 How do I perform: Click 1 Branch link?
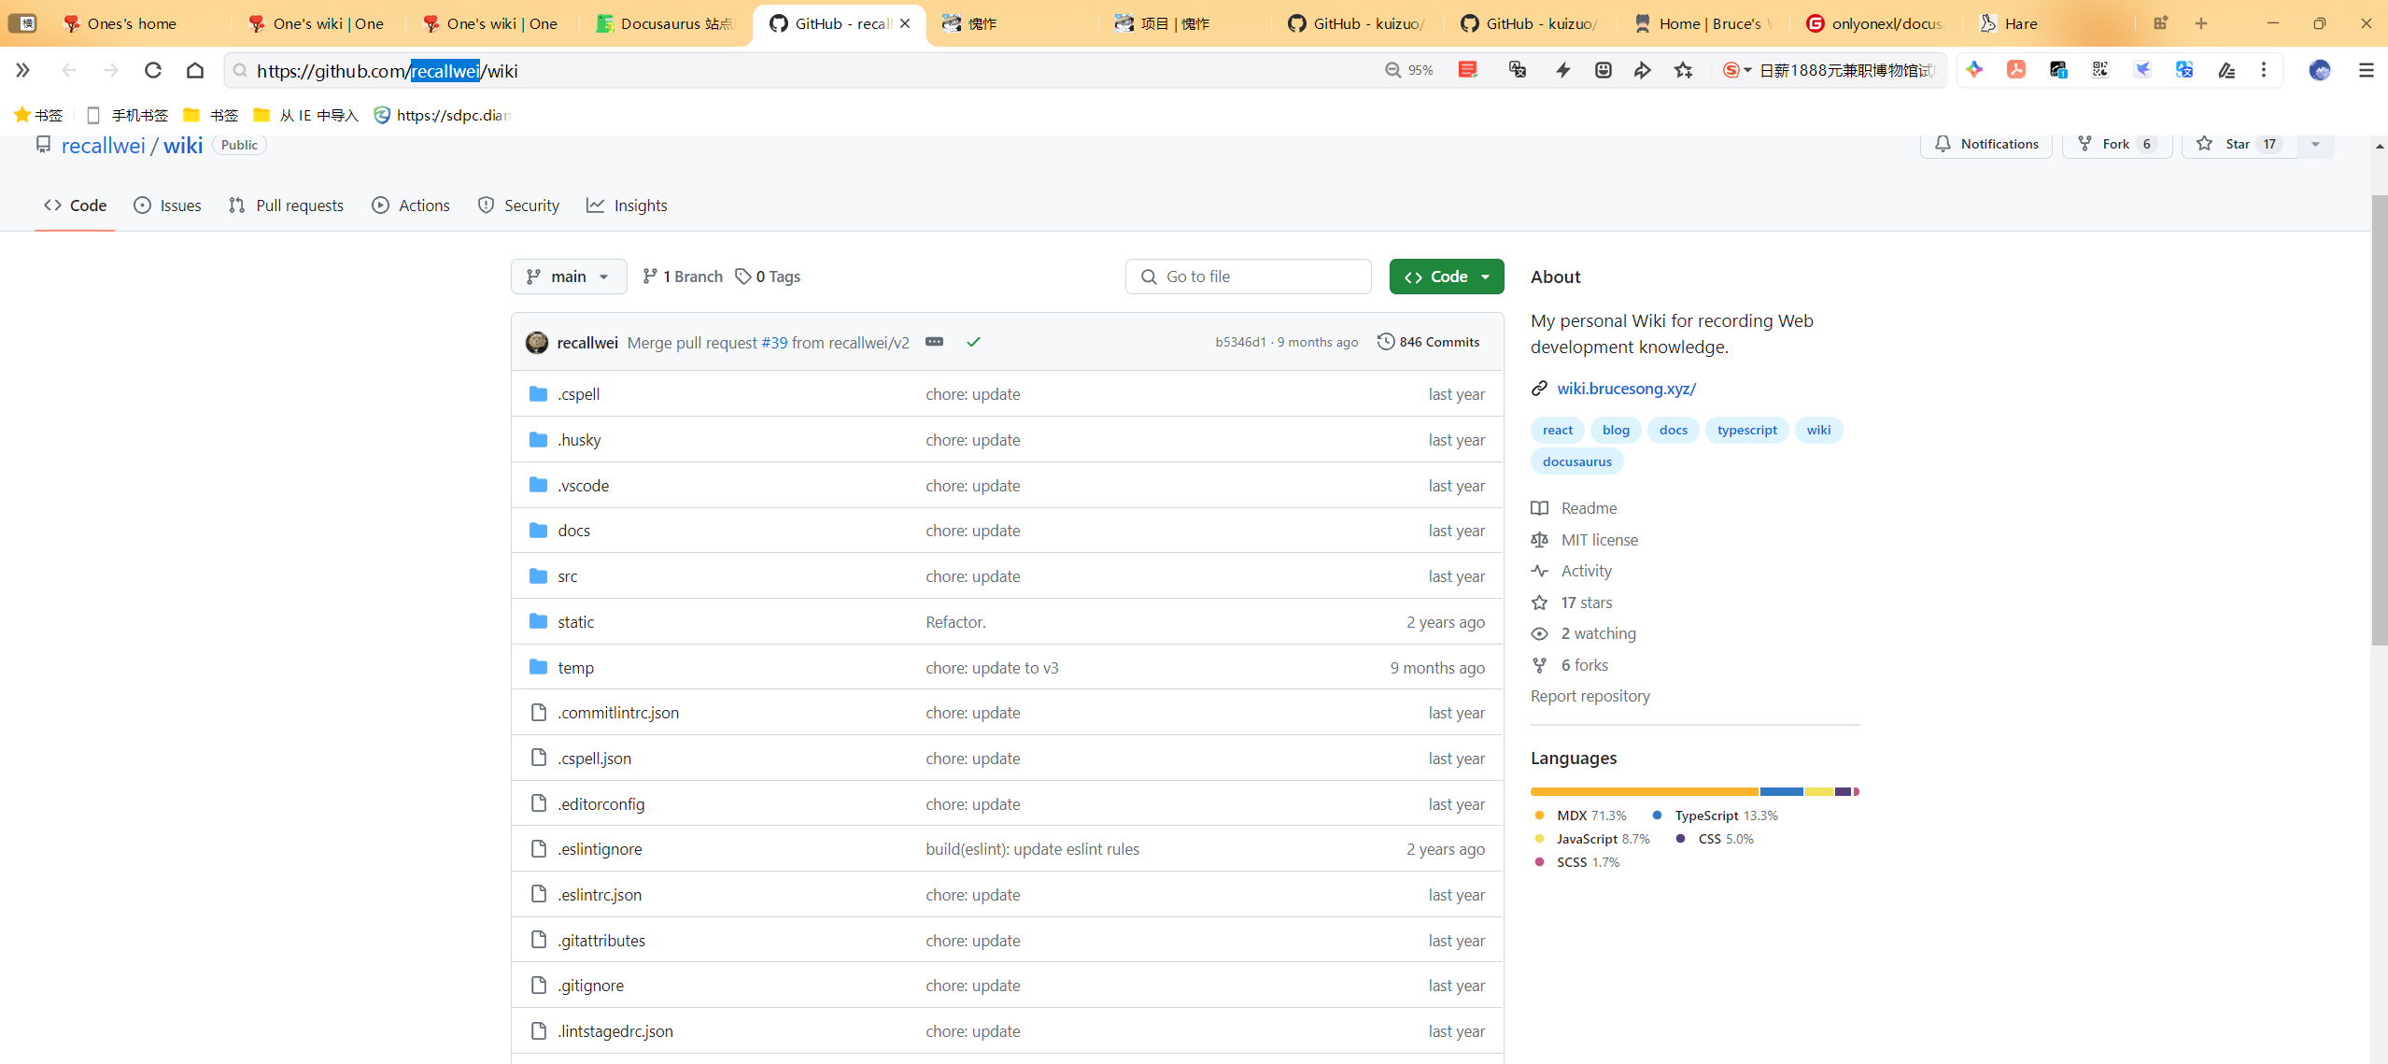click(x=683, y=277)
